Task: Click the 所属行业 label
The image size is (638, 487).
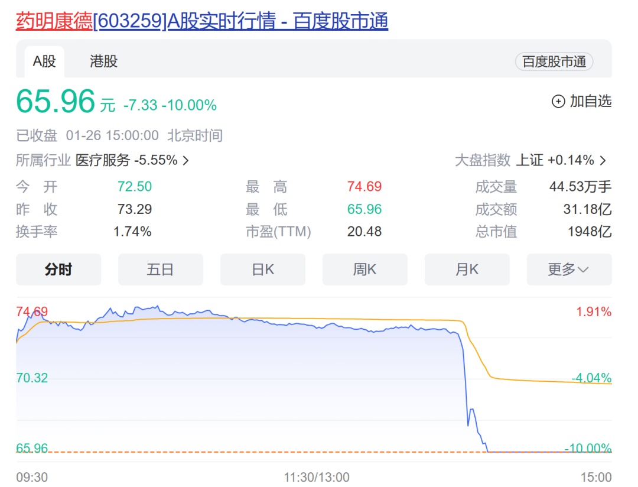Action: (44, 160)
